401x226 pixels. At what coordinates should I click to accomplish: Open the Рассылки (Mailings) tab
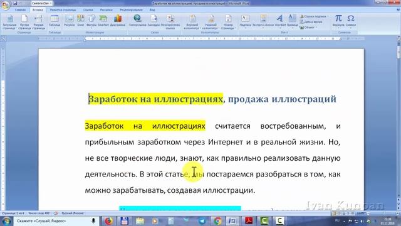pos(106,10)
